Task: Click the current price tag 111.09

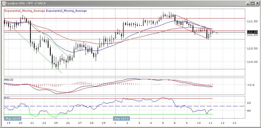Action: [252, 32]
